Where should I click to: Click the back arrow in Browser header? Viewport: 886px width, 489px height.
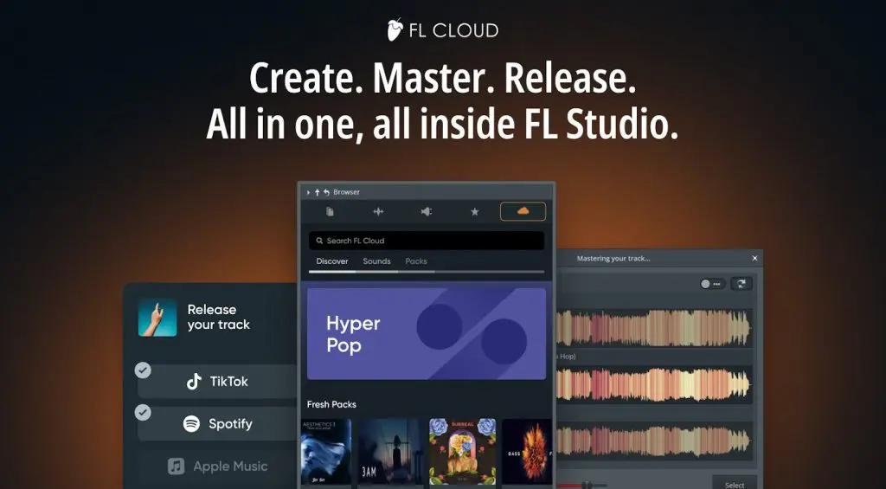point(326,192)
